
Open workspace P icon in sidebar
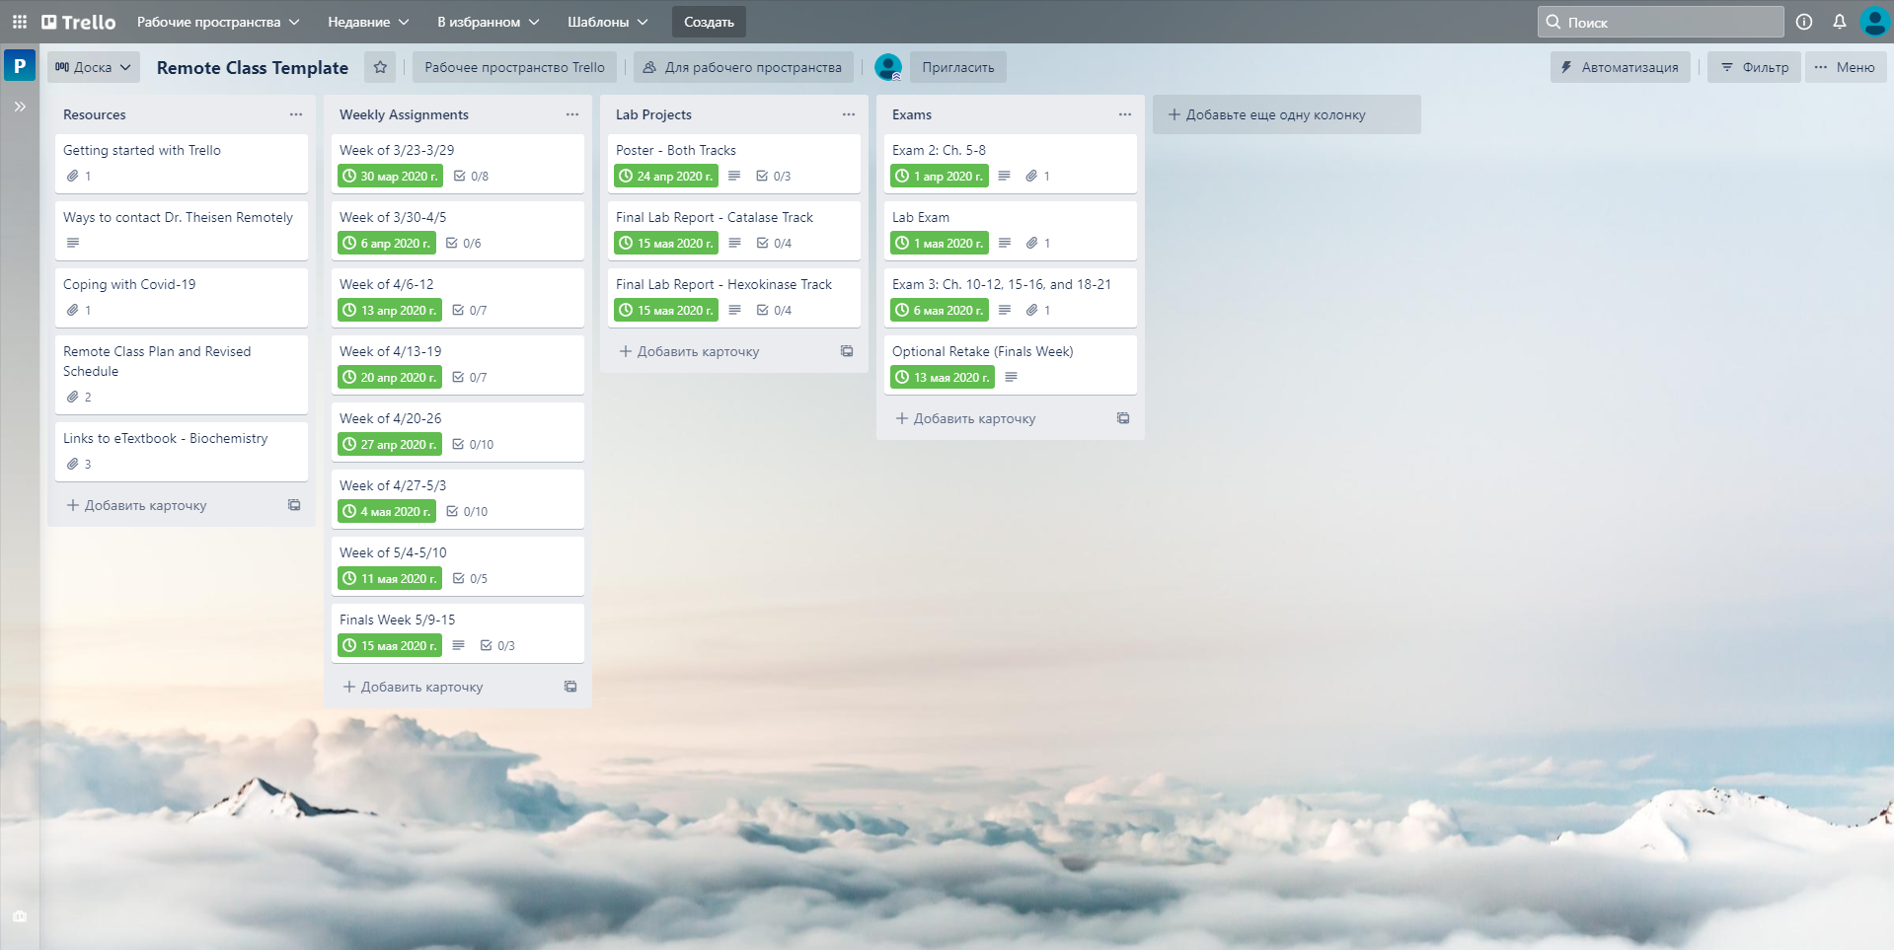(x=20, y=66)
